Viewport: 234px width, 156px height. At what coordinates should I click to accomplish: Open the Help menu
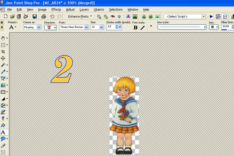pyautogui.click(x=146, y=10)
